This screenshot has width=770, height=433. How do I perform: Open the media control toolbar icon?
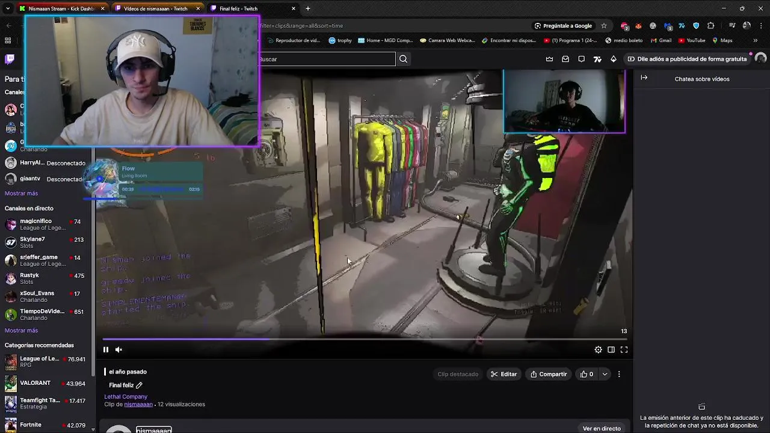tap(732, 26)
